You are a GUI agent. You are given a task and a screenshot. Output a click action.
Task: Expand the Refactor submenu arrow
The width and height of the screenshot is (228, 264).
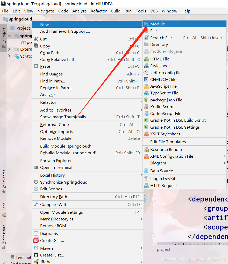tap(141, 102)
